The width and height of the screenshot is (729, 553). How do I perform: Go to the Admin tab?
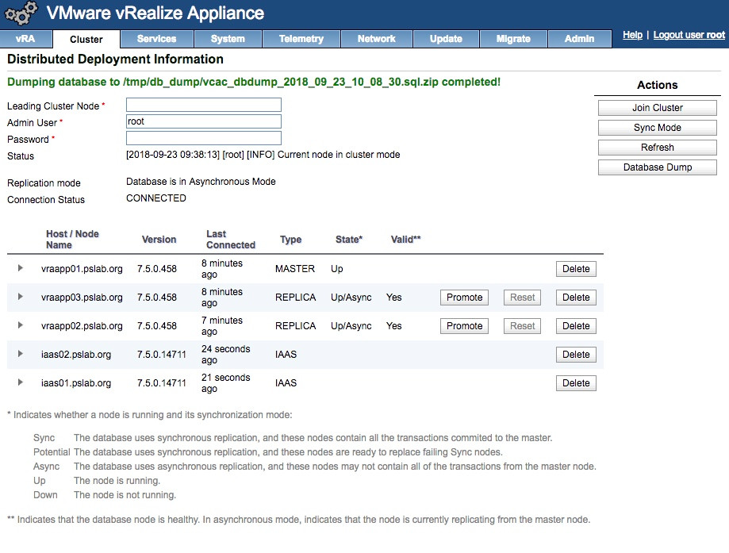click(579, 39)
